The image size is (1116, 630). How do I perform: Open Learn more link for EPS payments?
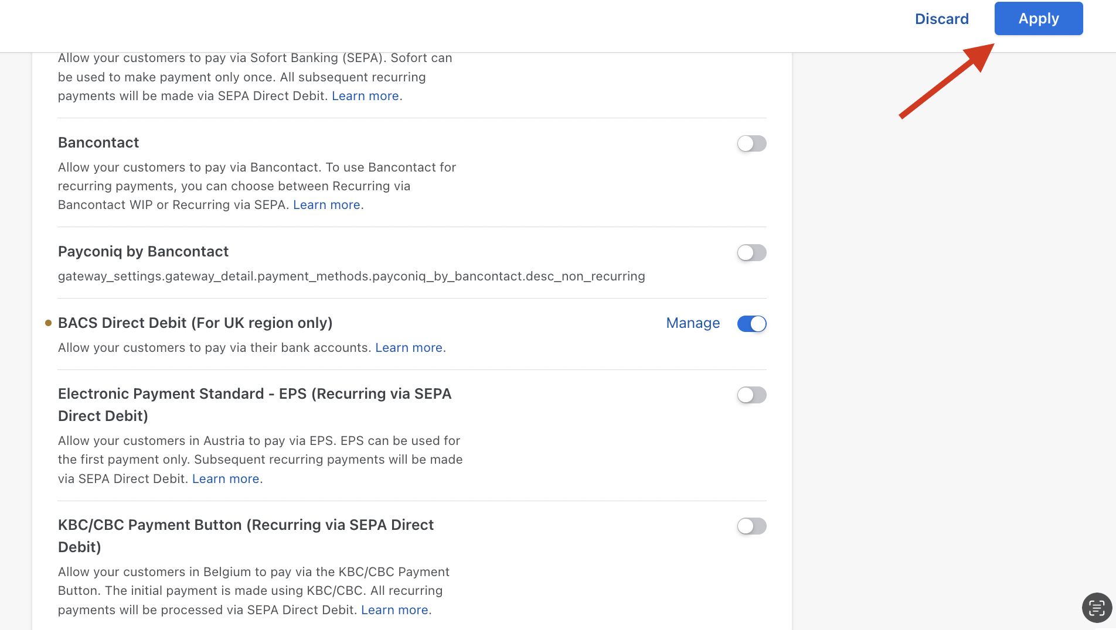(226, 479)
